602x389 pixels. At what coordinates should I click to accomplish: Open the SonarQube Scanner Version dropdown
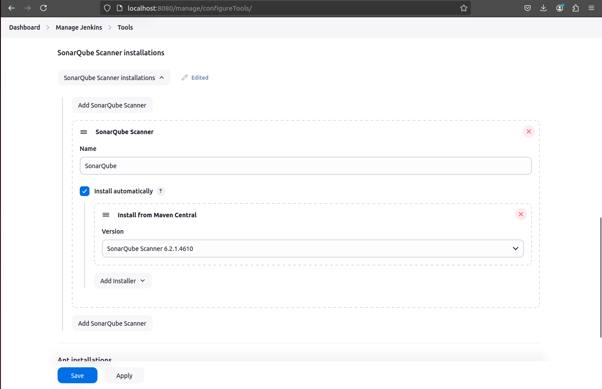[313, 249]
